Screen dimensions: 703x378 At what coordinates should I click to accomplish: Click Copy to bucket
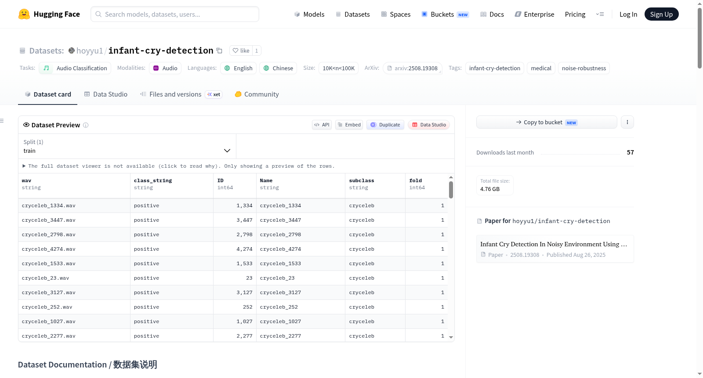tap(547, 122)
